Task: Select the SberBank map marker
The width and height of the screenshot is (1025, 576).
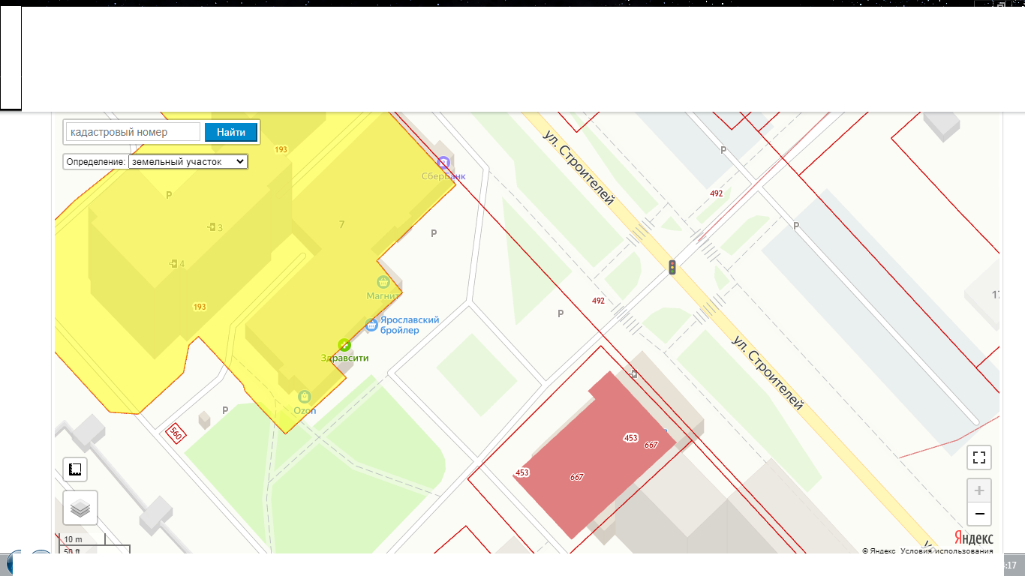Action: 443,162
